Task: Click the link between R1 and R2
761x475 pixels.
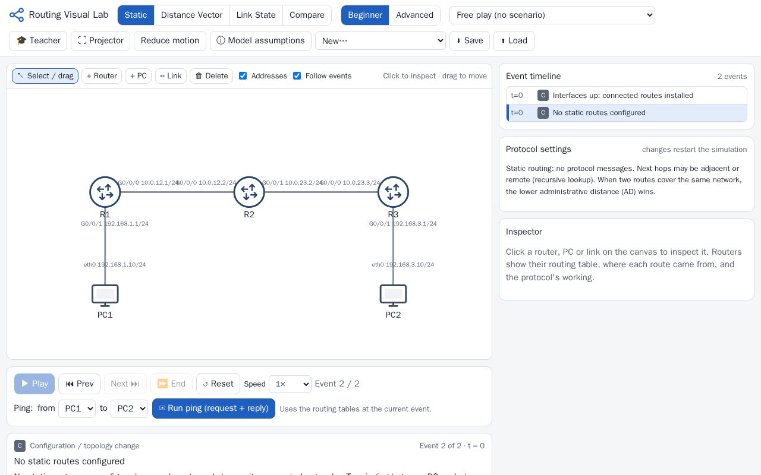Action: 177,192
